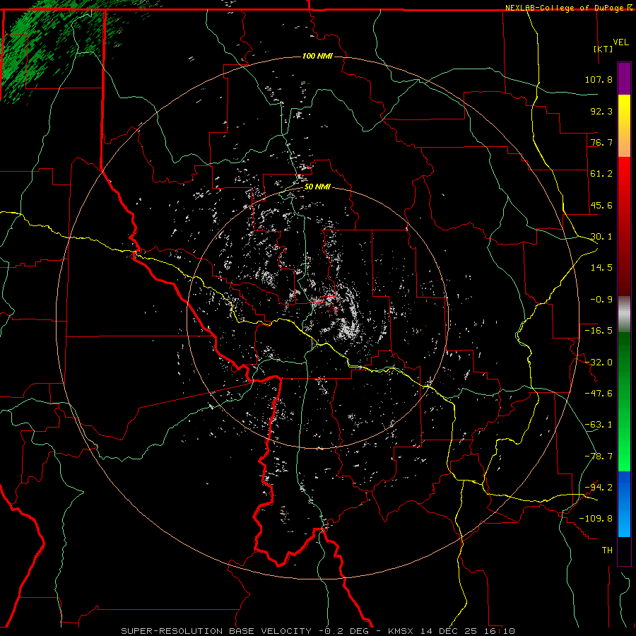The height and width of the screenshot is (636, 636).
Task: Click the -47.6 velocity scale value
Action: (599, 394)
